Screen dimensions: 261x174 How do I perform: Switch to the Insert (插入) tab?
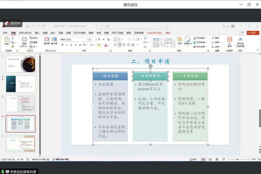tap(37, 33)
